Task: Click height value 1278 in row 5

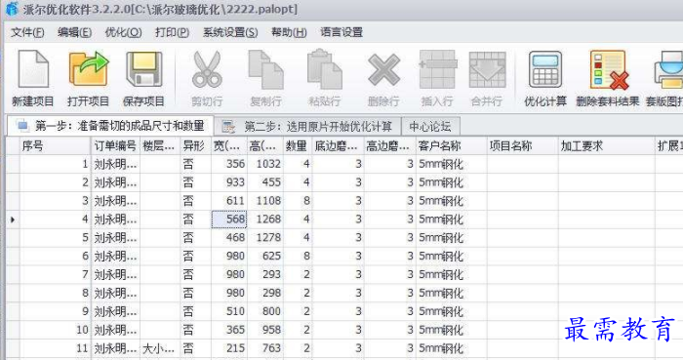Action: [268, 238]
